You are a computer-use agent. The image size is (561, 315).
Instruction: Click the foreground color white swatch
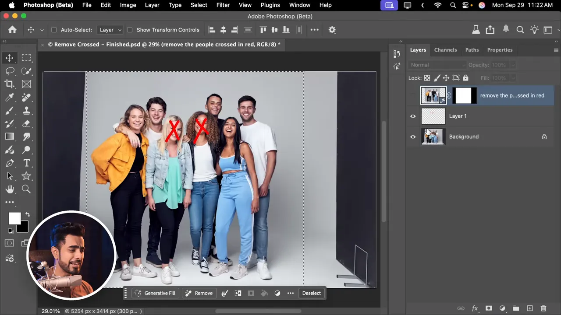14,218
